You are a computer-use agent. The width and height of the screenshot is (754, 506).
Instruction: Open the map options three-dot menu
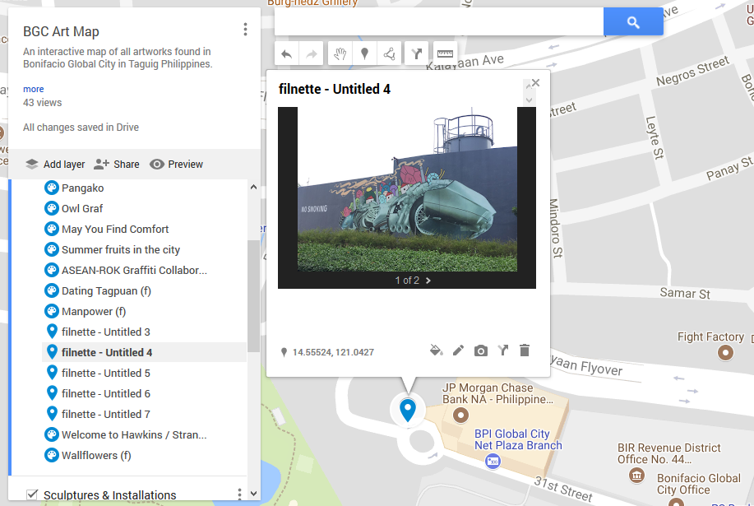pos(245,30)
